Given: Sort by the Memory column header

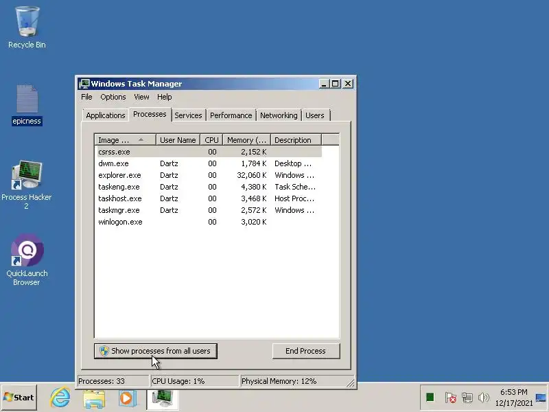Looking at the screenshot, I should pos(247,140).
